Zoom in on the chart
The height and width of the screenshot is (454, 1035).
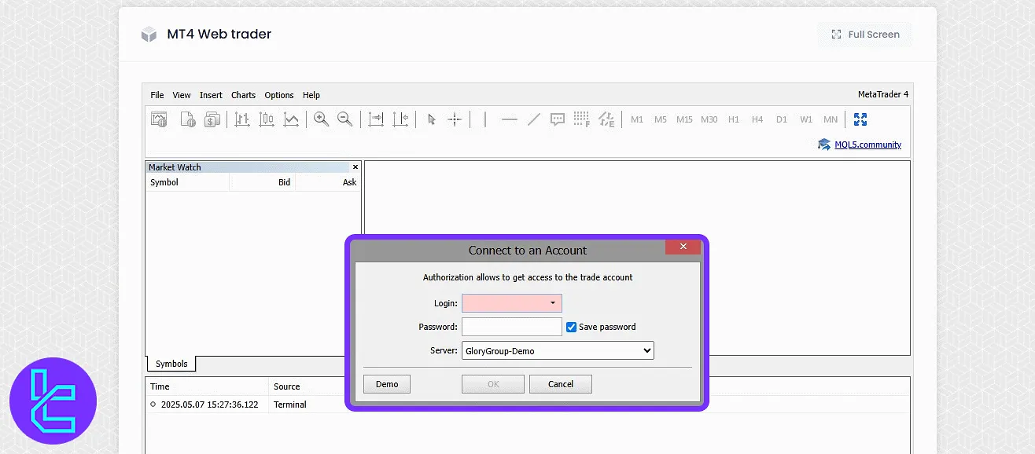coord(321,119)
